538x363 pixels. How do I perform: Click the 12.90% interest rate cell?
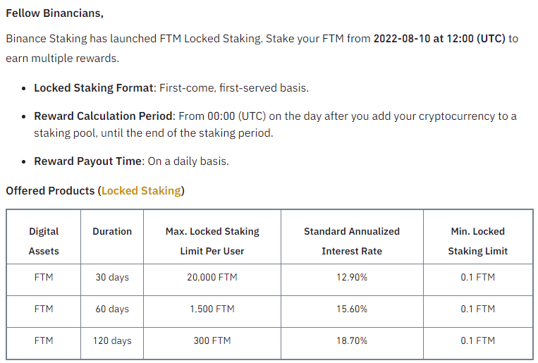click(352, 277)
